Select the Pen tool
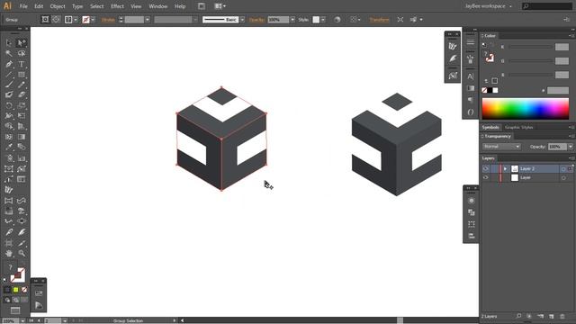 coord(9,64)
